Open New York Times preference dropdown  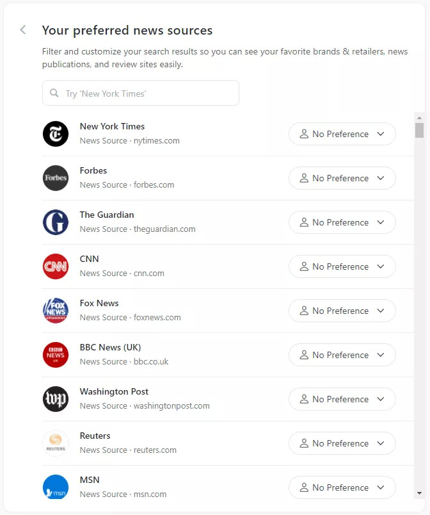click(x=342, y=134)
